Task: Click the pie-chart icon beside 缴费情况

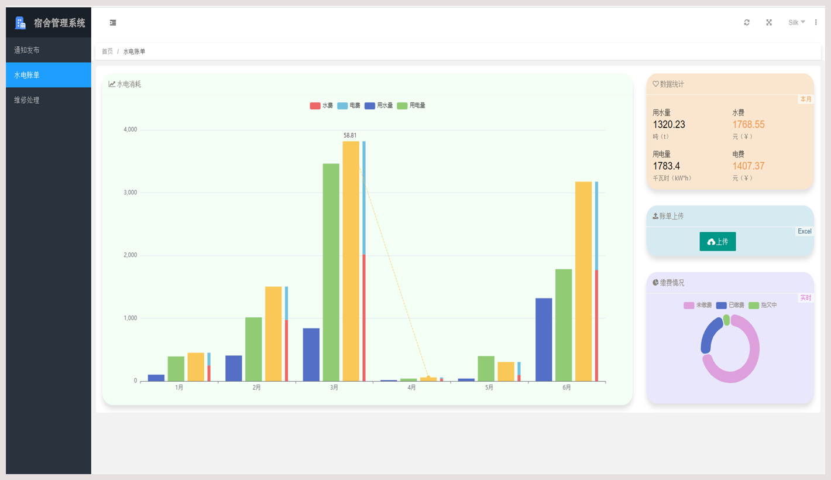Action: (655, 282)
